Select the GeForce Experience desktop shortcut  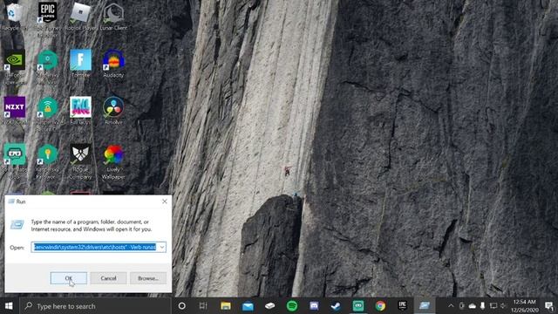pyautogui.click(x=14, y=66)
